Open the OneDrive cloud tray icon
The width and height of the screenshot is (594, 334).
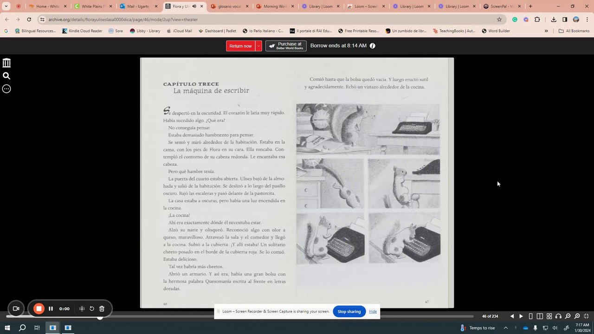click(525, 328)
